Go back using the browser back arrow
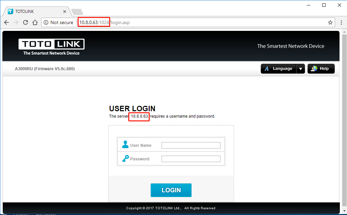Image resolution: width=347 pixels, height=215 pixels. point(6,22)
